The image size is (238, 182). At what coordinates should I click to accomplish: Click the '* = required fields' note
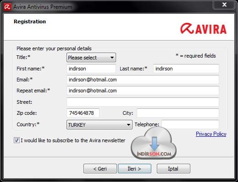pyautogui.click(x=196, y=56)
